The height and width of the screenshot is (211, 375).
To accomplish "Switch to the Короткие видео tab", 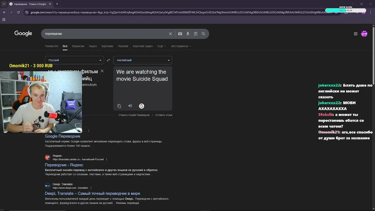I will click(143, 46).
